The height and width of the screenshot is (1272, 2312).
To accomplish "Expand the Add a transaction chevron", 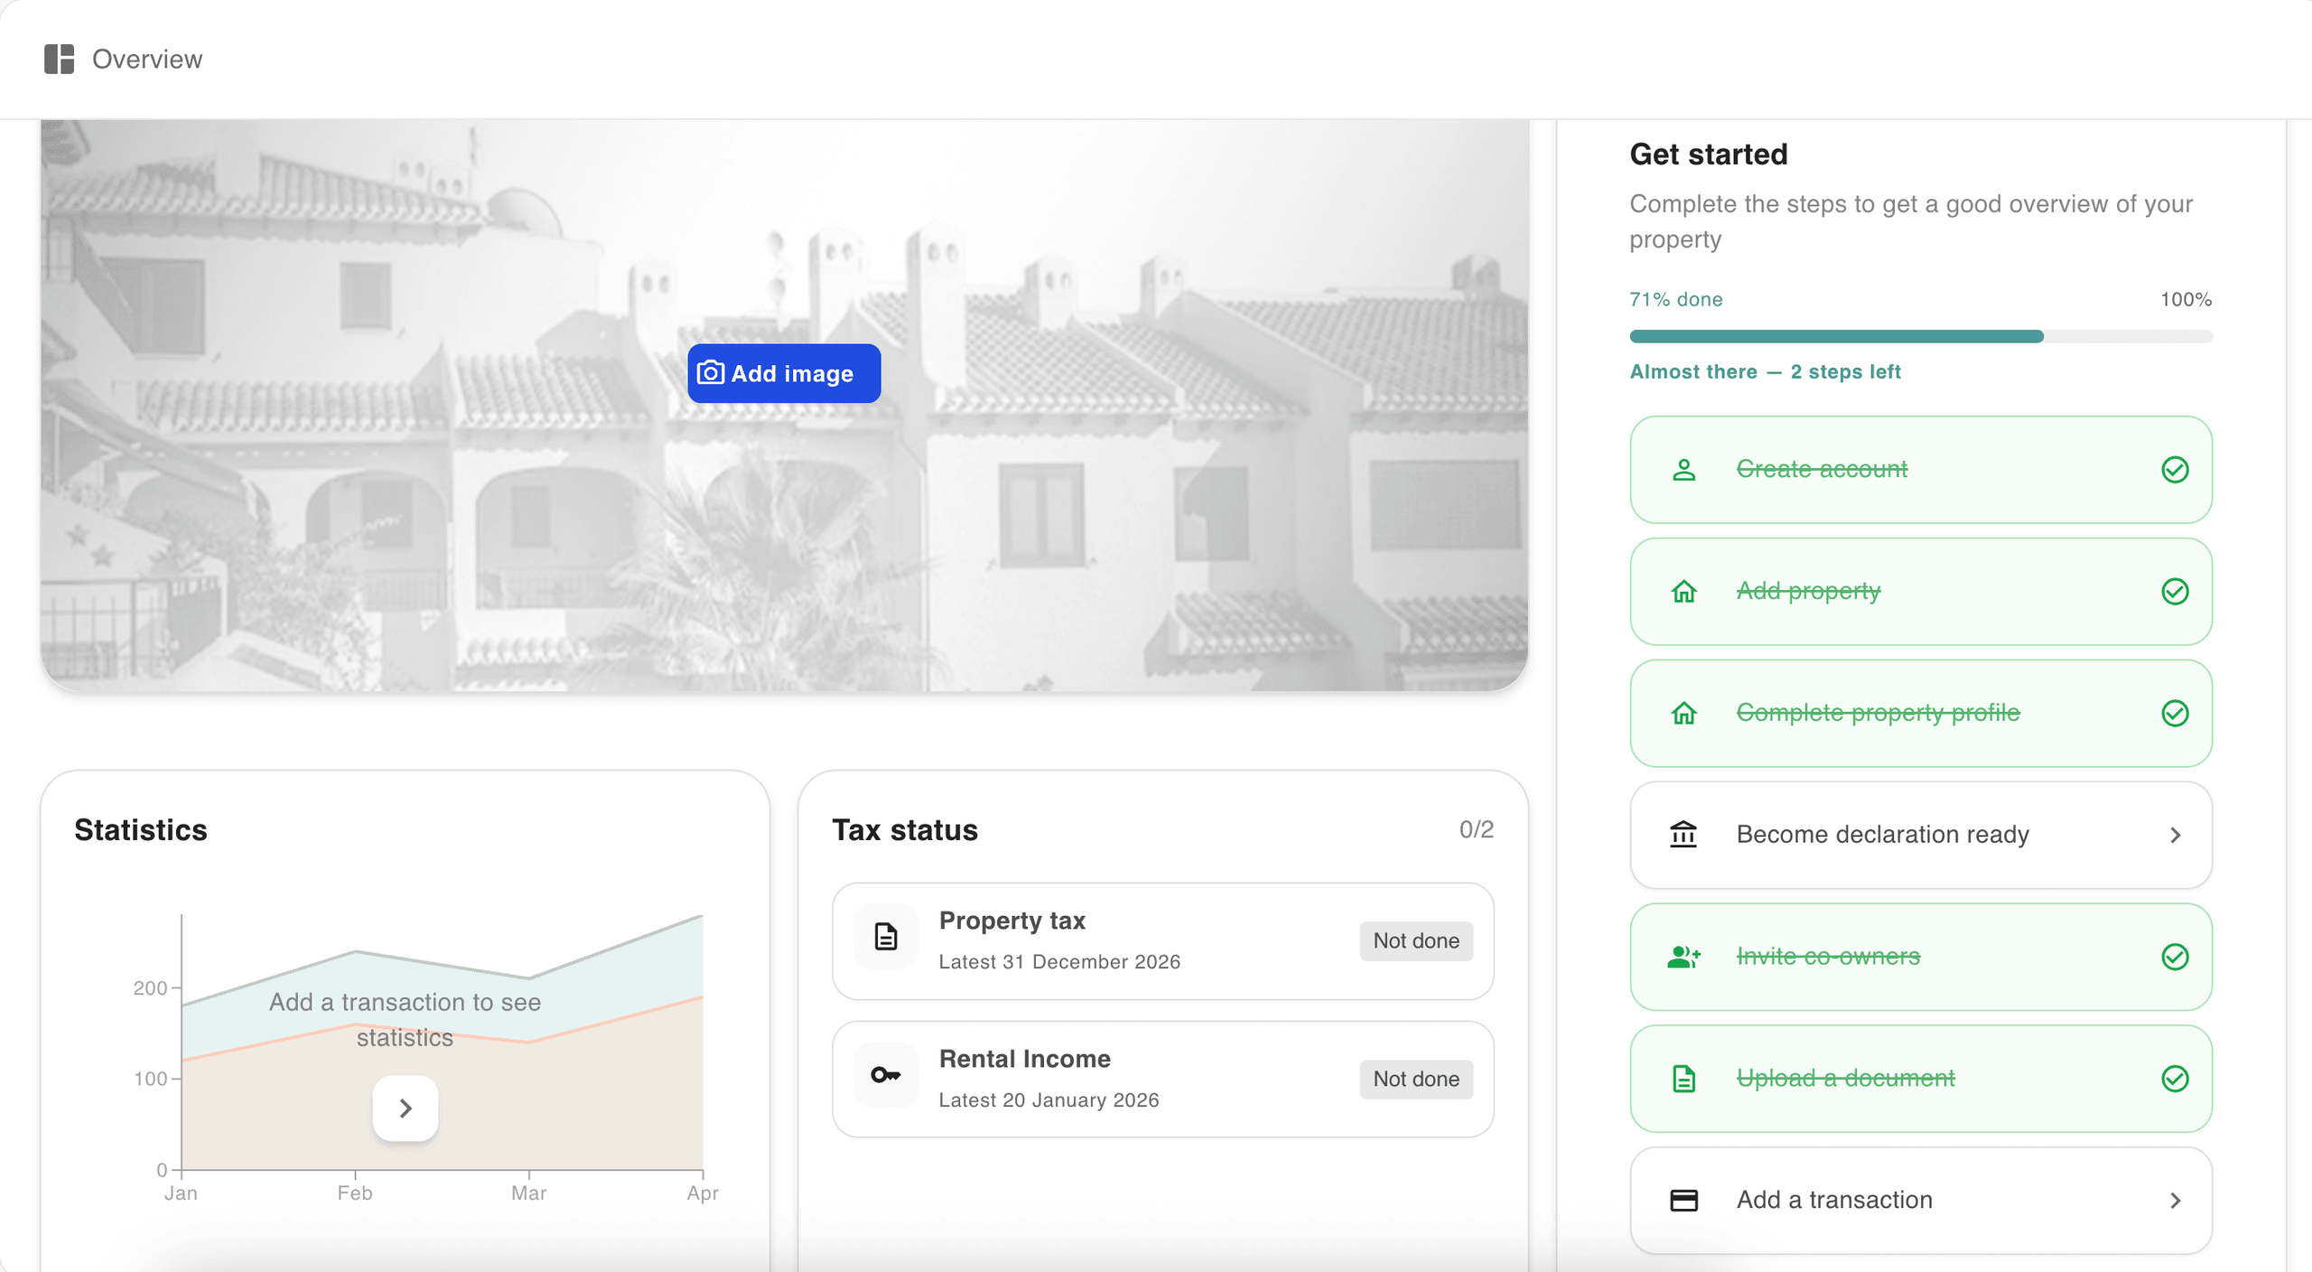I will [2175, 1200].
